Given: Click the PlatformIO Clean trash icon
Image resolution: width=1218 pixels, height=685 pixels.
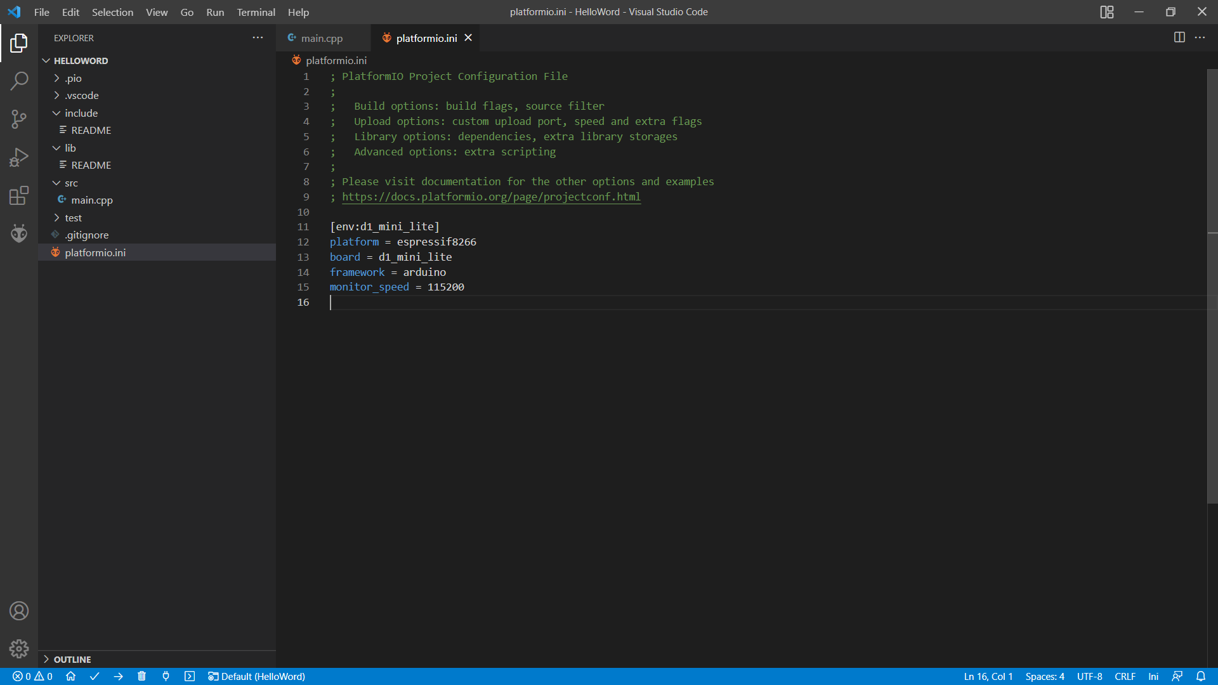Looking at the screenshot, I should click(141, 676).
